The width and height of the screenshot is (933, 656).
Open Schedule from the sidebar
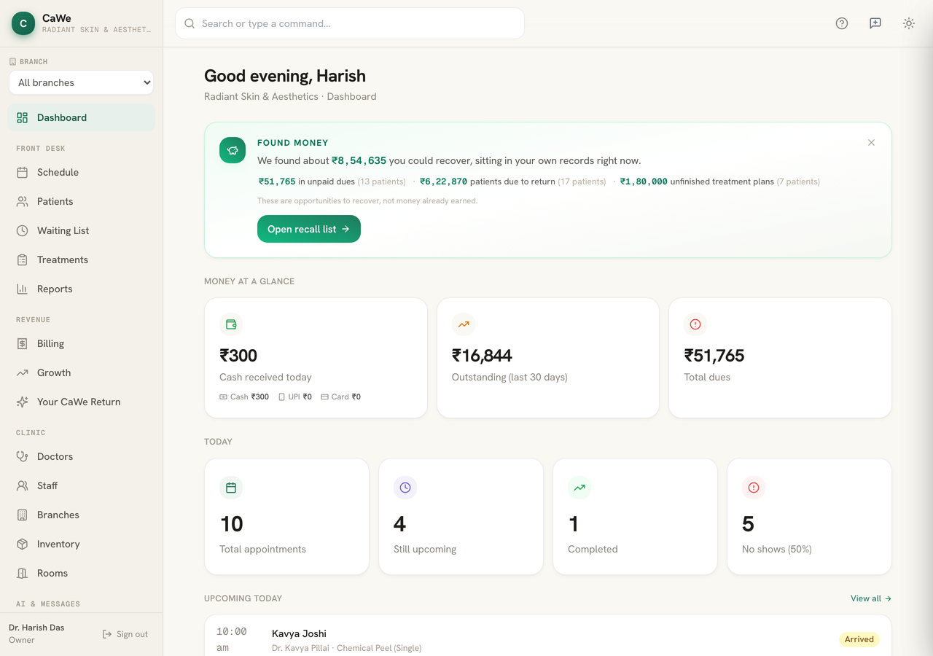pyautogui.click(x=82, y=172)
